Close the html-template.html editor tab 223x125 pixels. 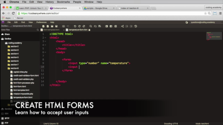[x=64, y=30]
